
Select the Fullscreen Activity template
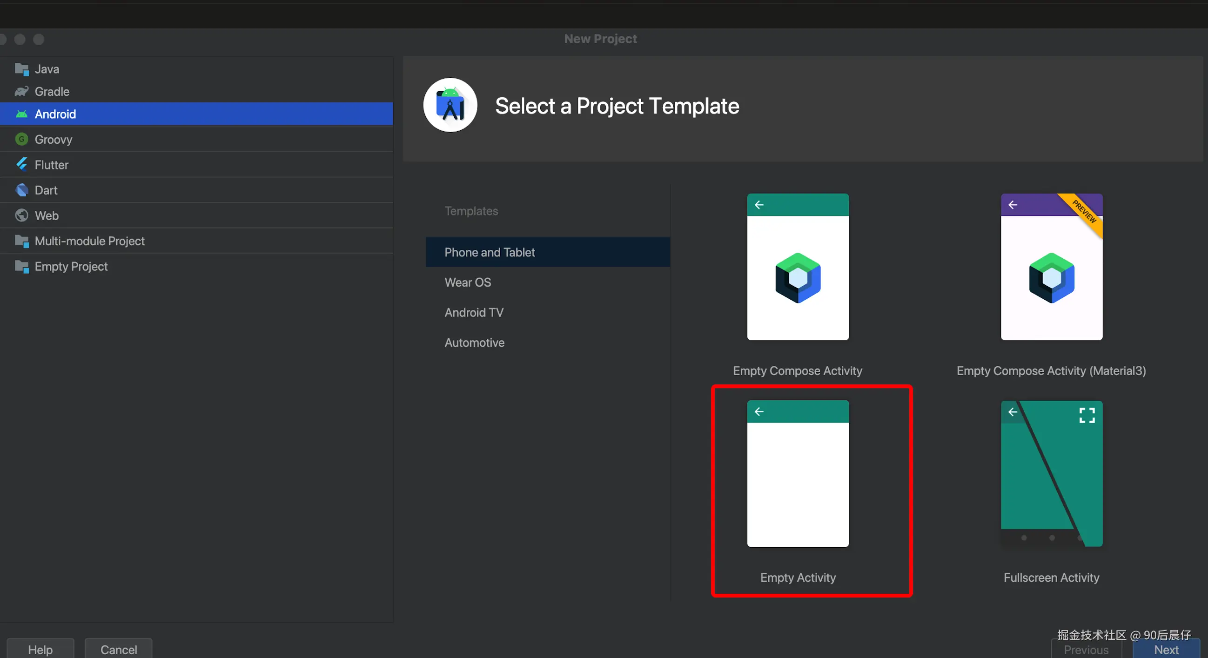point(1051,473)
